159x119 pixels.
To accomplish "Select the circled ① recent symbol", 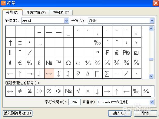I will coord(39,91).
